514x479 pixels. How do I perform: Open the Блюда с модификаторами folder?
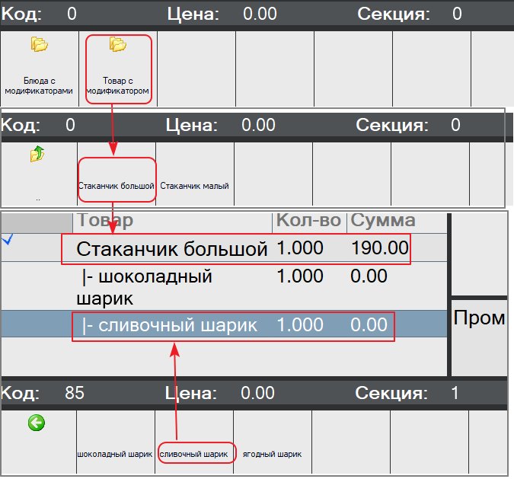coord(39,69)
